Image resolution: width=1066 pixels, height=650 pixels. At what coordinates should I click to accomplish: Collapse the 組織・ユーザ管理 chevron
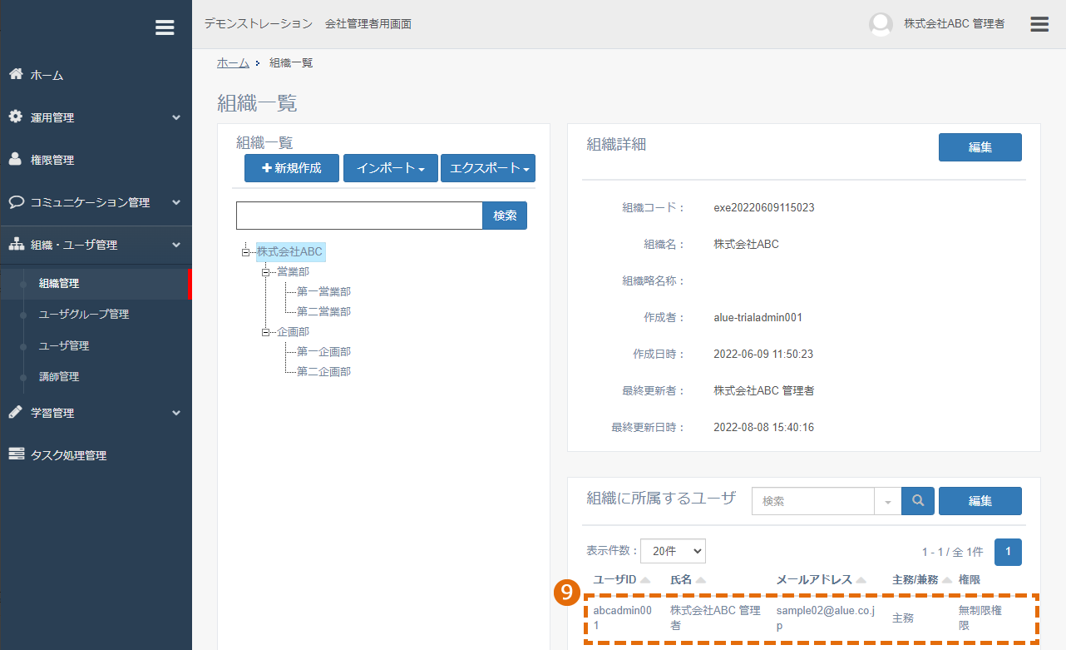coord(176,245)
